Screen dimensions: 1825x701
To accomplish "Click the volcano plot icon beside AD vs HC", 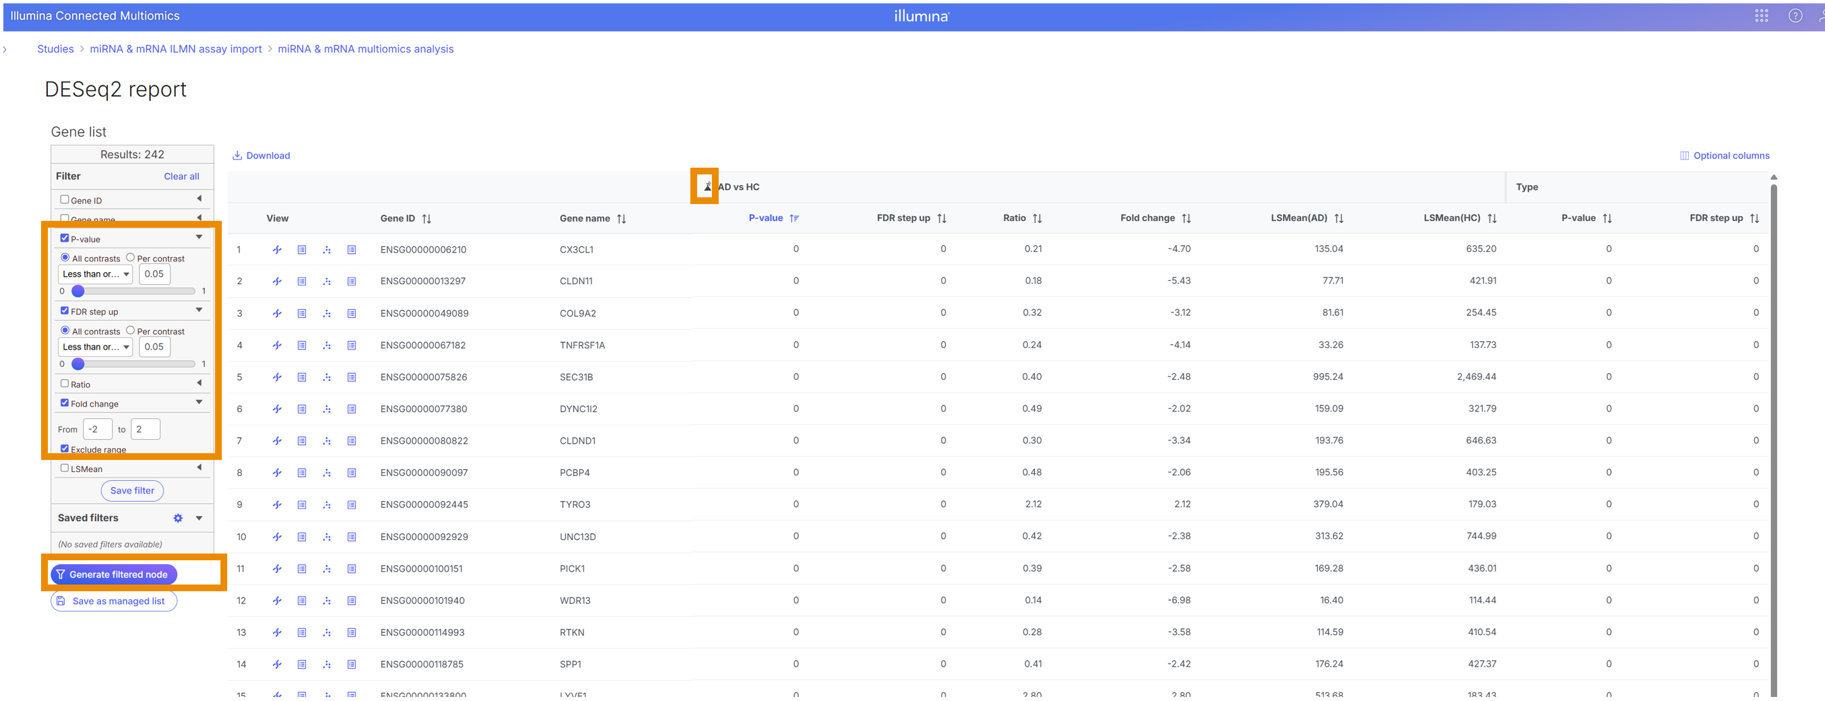I will point(707,187).
